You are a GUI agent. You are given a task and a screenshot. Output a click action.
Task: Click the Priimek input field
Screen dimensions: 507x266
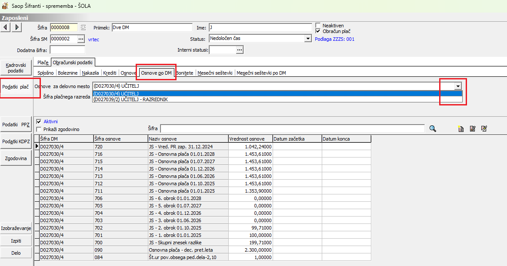tap(152, 27)
